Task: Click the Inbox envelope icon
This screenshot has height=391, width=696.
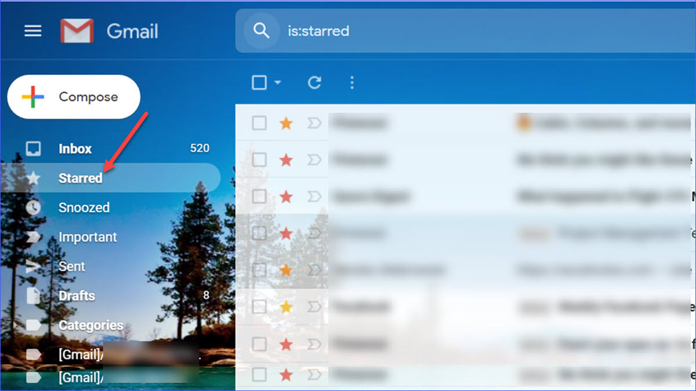Action: pos(35,148)
